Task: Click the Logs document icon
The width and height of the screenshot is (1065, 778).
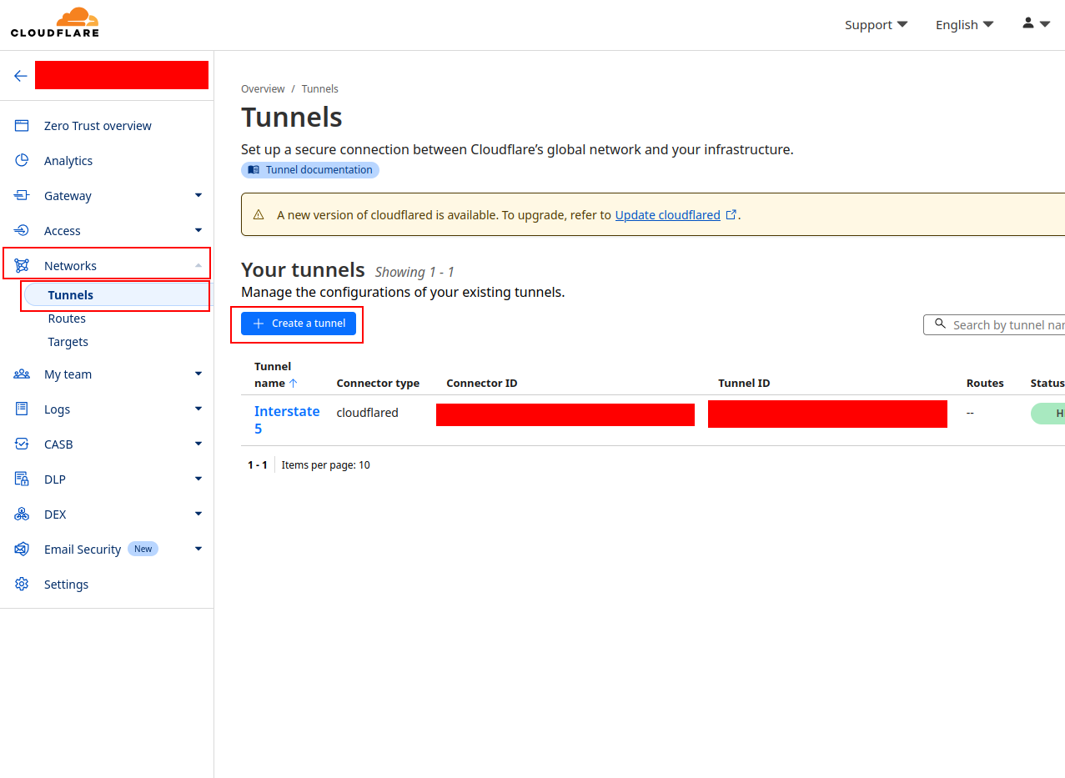Action: [22, 409]
